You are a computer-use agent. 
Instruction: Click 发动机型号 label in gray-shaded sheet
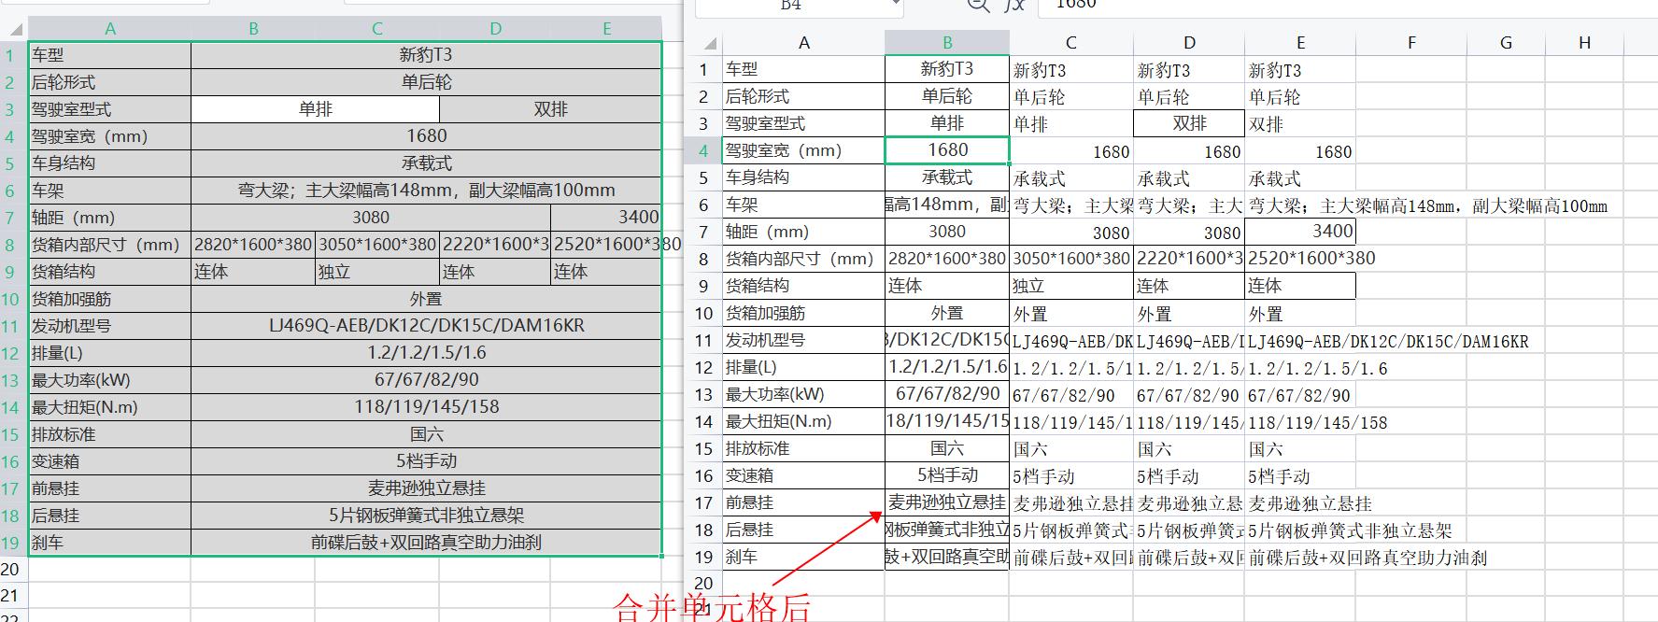pos(110,326)
